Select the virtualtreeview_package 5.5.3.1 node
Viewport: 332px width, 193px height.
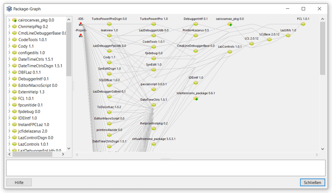tap(154, 144)
